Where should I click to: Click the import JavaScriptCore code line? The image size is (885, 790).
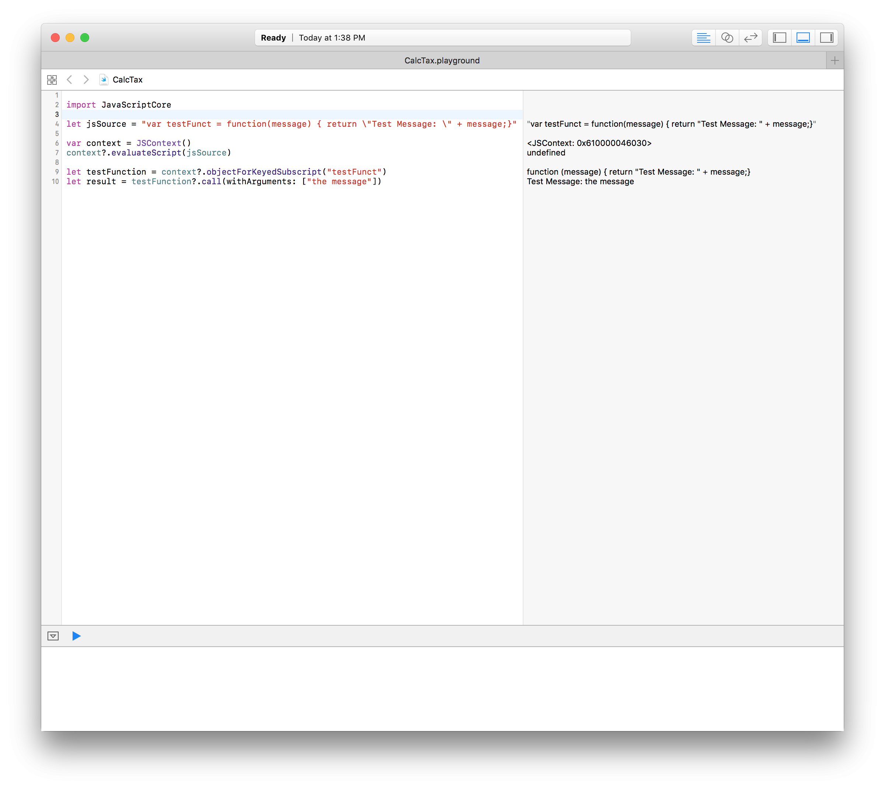(x=119, y=105)
